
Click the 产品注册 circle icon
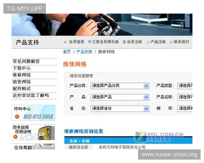pyautogui.click(x=148, y=42)
